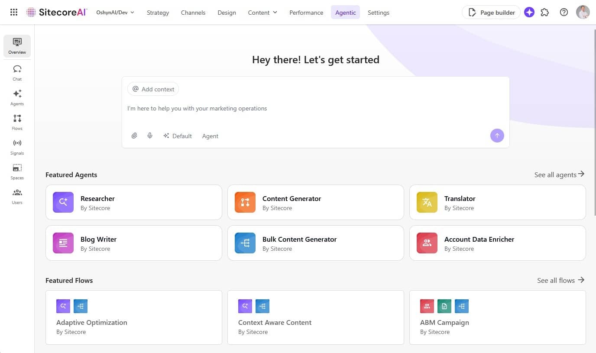Open the app launcher grid icon
The width and height of the screenshot is (596, 353).
14,12
